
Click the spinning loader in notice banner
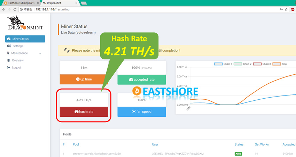[67, 50]
